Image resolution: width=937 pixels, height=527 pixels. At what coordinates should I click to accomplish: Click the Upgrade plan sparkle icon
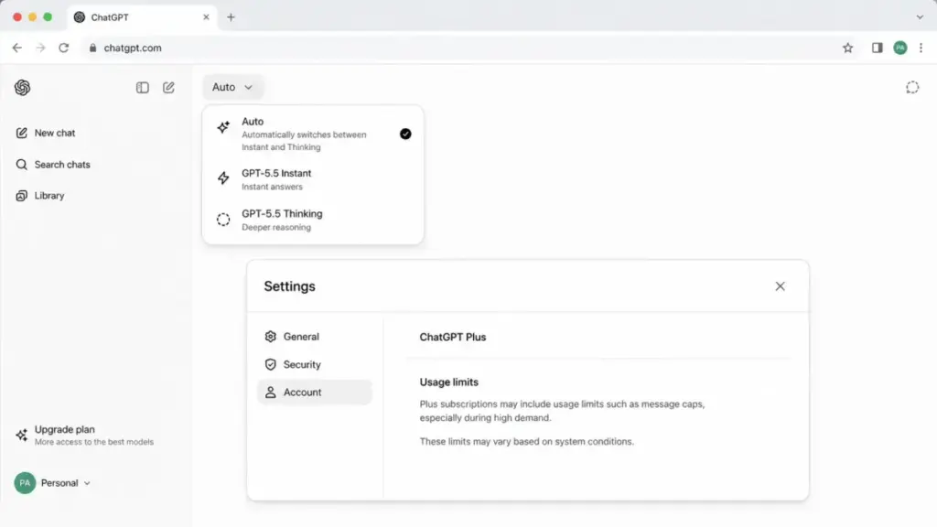tap(22, 435)
